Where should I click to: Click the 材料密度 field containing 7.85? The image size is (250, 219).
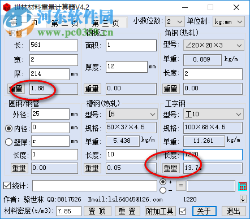(x=68, y=211)
